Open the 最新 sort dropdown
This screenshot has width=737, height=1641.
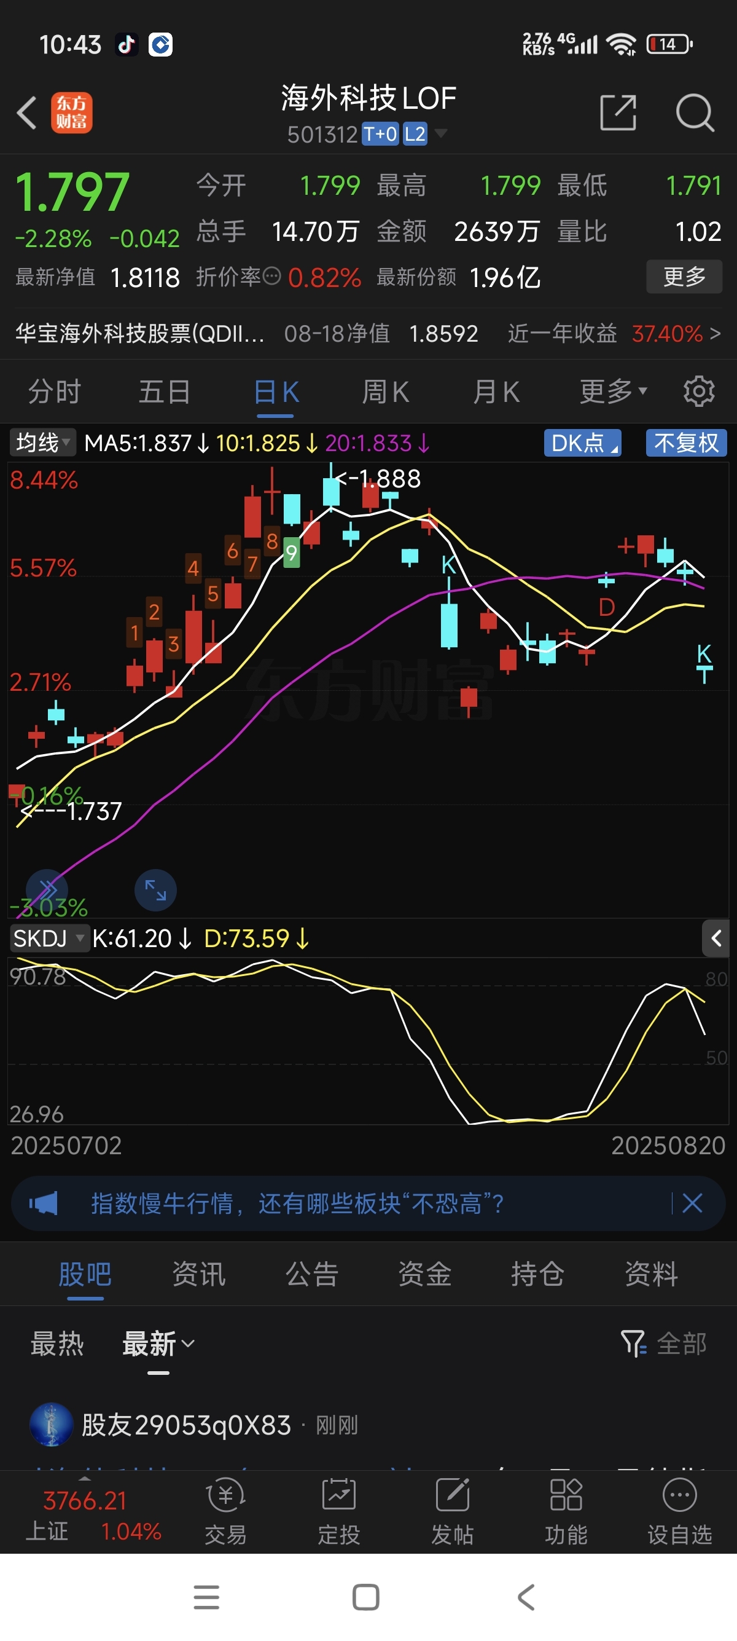coord(158,1344)
